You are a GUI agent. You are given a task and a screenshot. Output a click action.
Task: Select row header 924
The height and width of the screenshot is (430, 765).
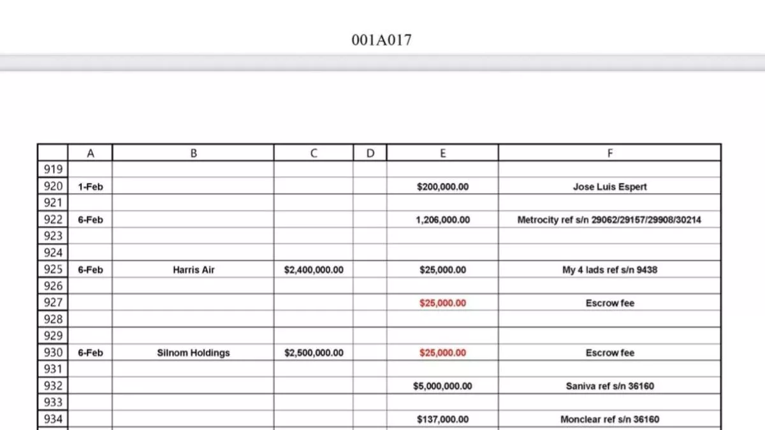click(x=53, y=253)
